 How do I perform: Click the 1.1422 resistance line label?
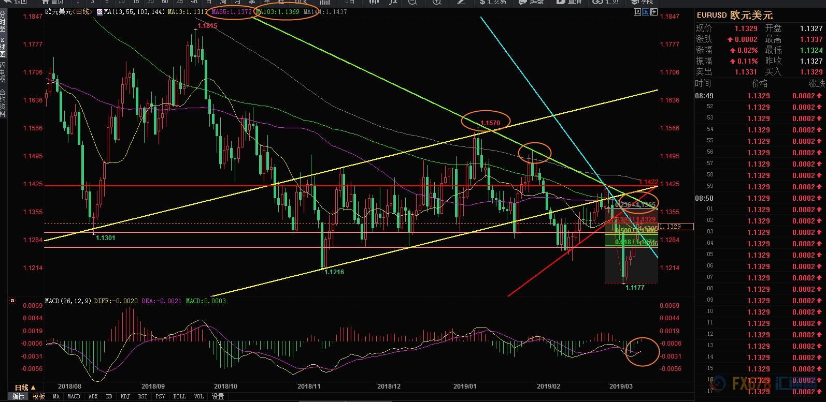coord(648,182)
